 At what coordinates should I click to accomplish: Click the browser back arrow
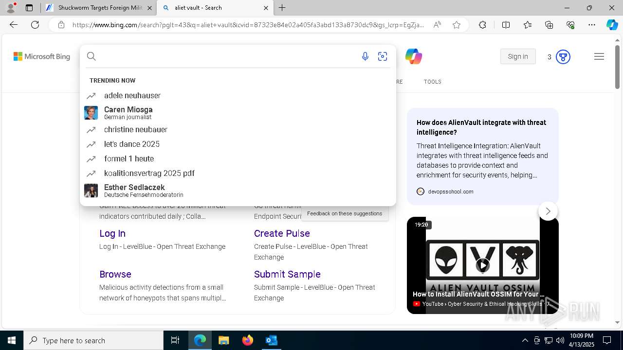[14, 25]
